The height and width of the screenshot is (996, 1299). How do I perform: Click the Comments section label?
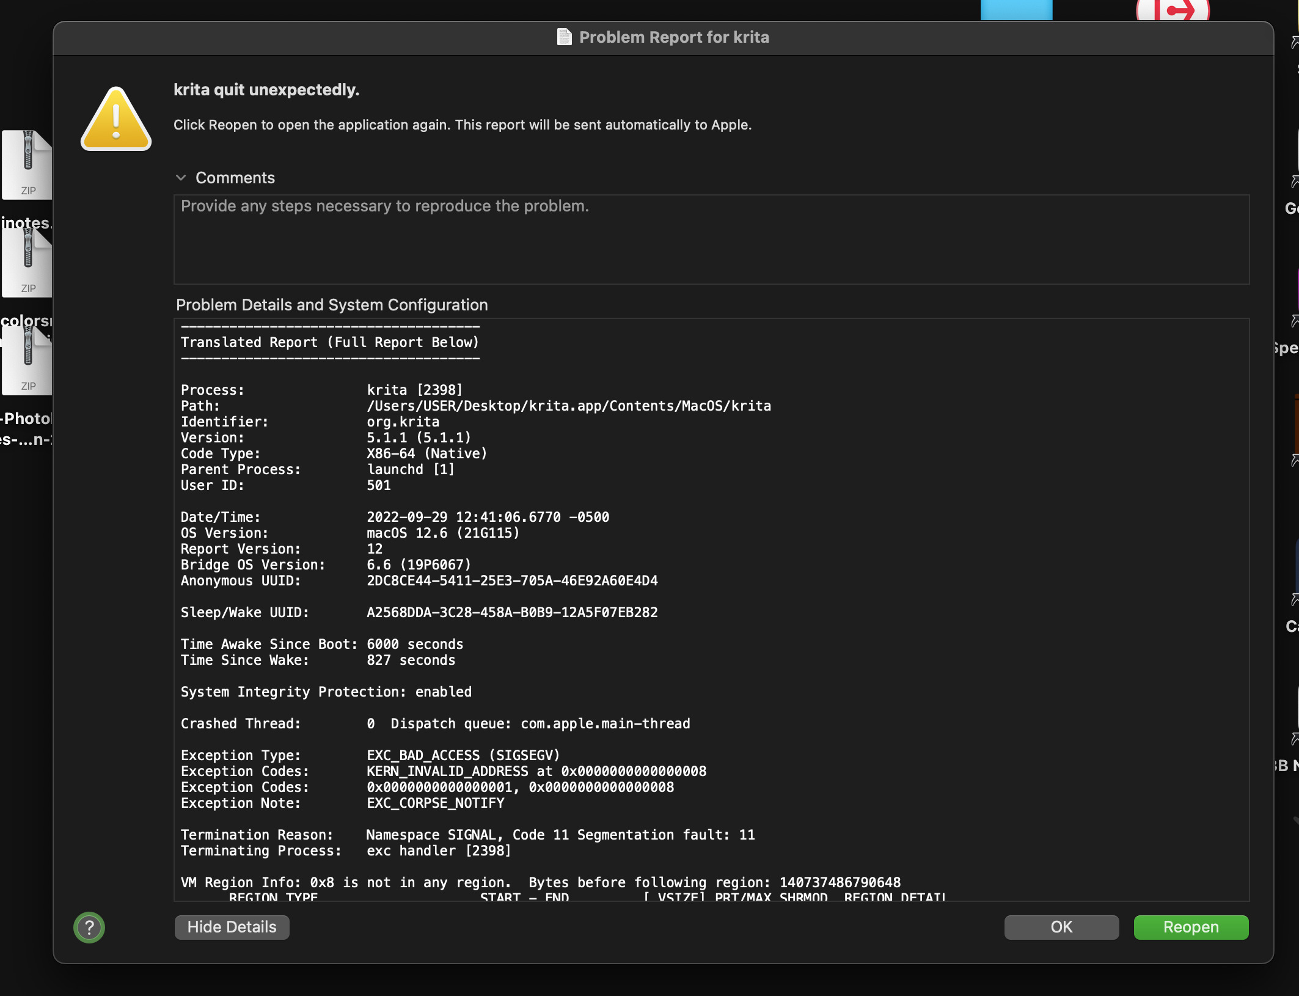point(235,178)
